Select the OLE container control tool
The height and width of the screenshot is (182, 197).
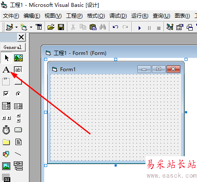coord(6,178)
